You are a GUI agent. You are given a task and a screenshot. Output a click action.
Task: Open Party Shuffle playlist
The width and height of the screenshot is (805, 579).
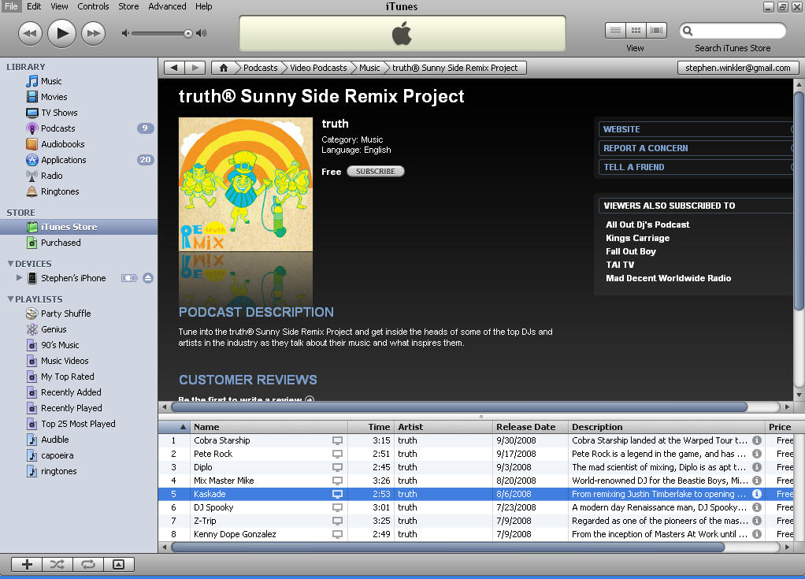pyautogui.click(x=65, y=314)
